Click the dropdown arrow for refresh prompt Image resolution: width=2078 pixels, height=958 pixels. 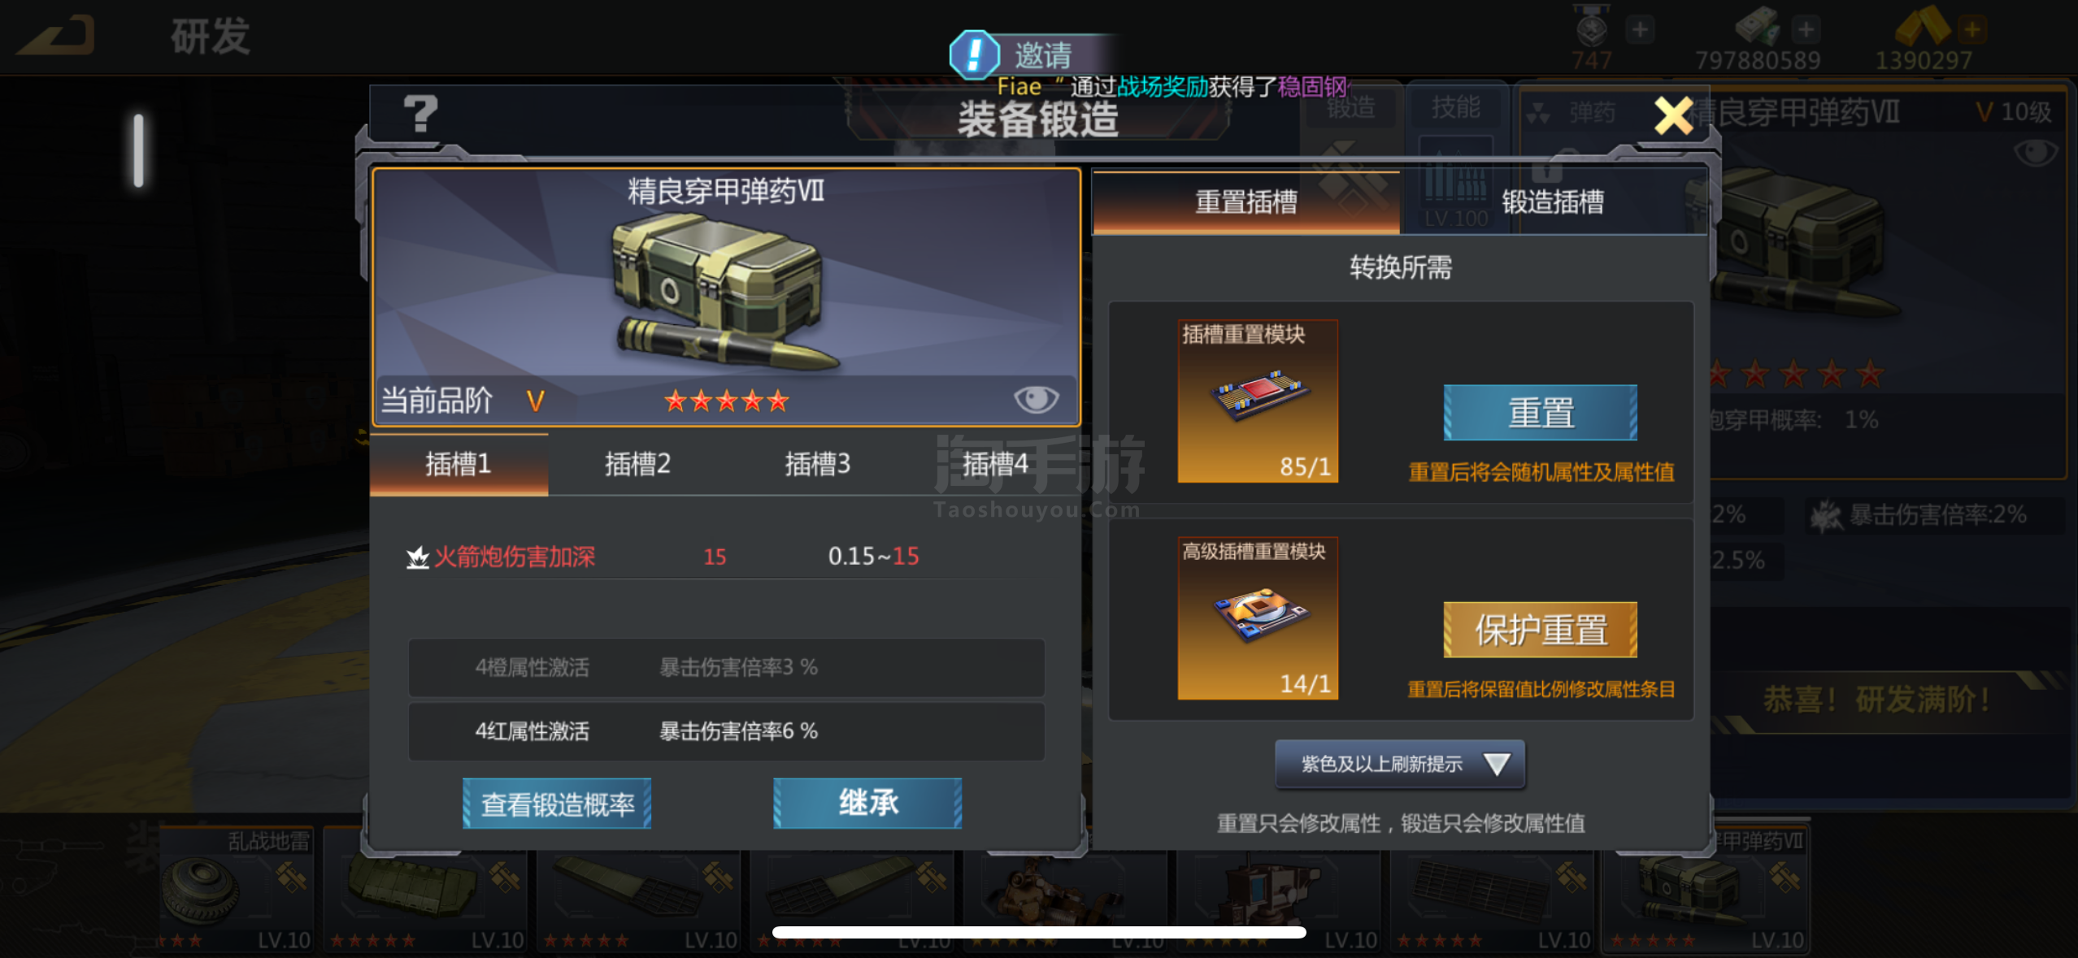point(1497,764)
